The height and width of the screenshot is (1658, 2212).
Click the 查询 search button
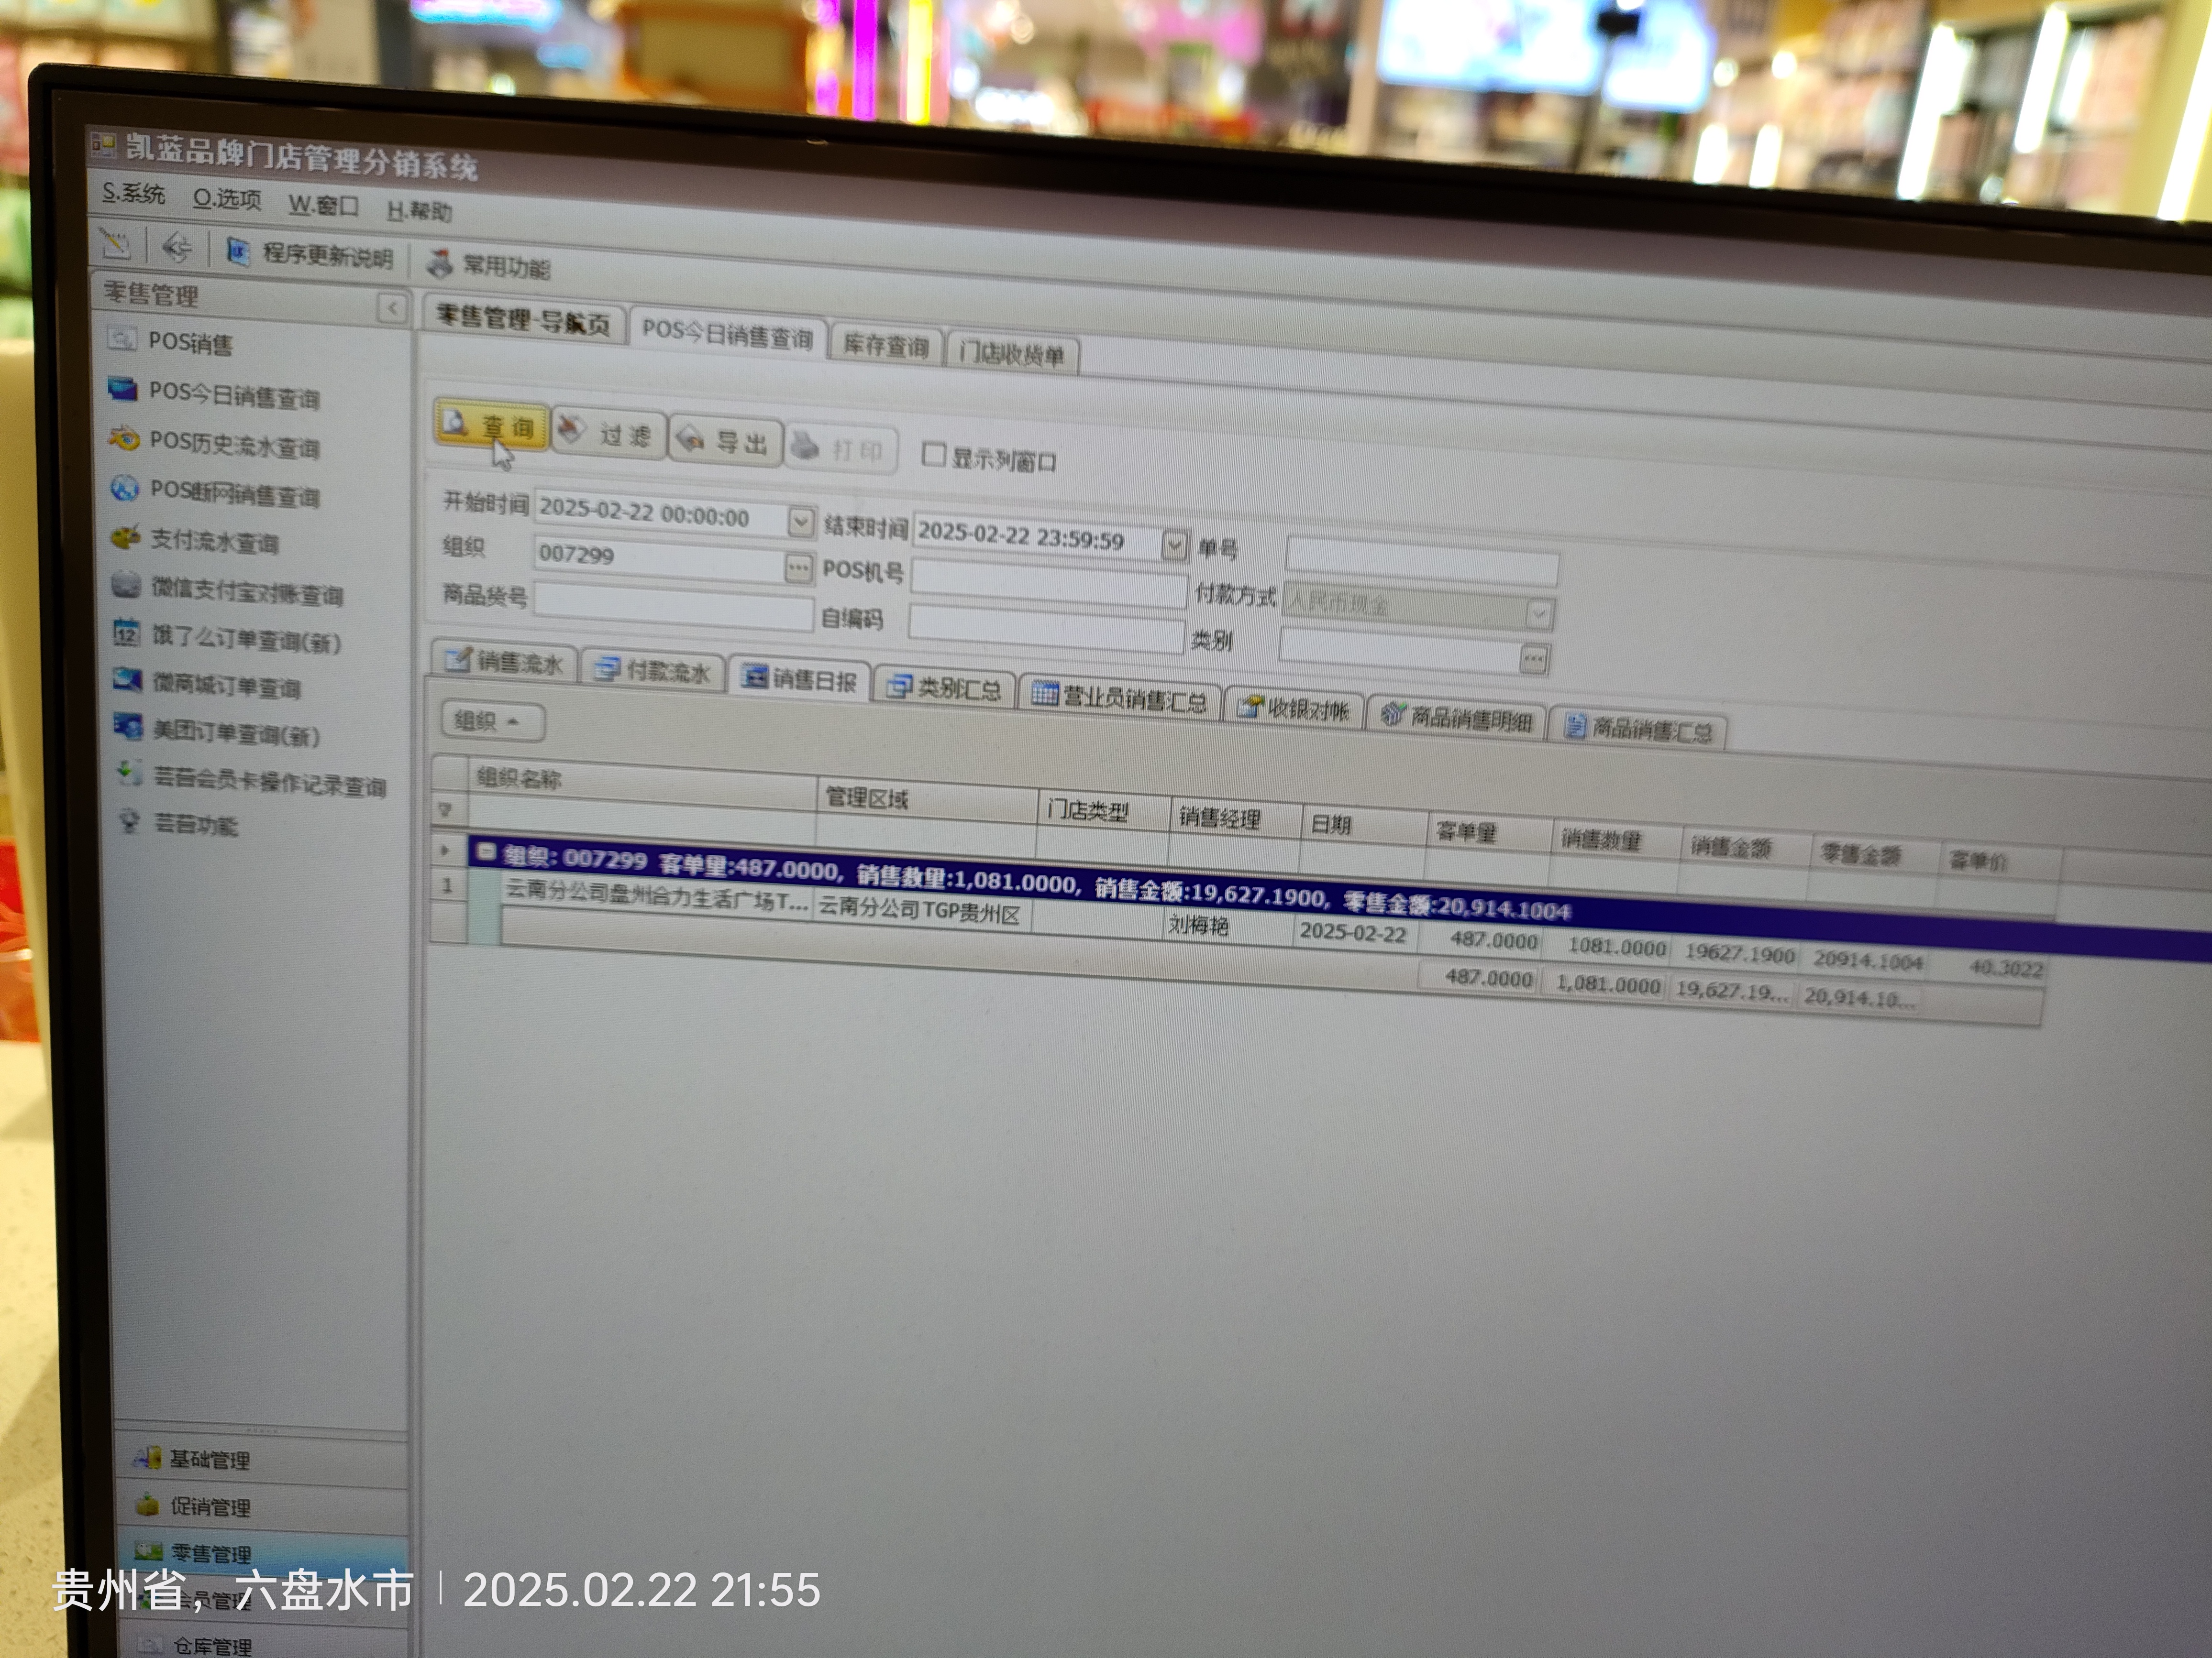tap(491, 426)
